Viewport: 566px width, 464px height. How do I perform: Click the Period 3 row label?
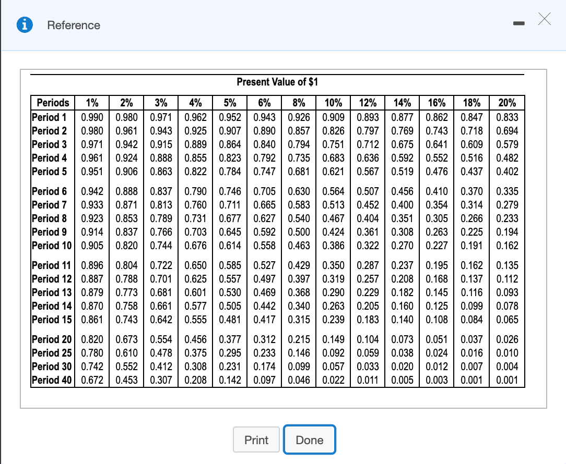click(x=49, y=144)
